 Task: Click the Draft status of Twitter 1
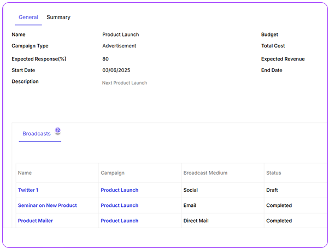point(272,190)
